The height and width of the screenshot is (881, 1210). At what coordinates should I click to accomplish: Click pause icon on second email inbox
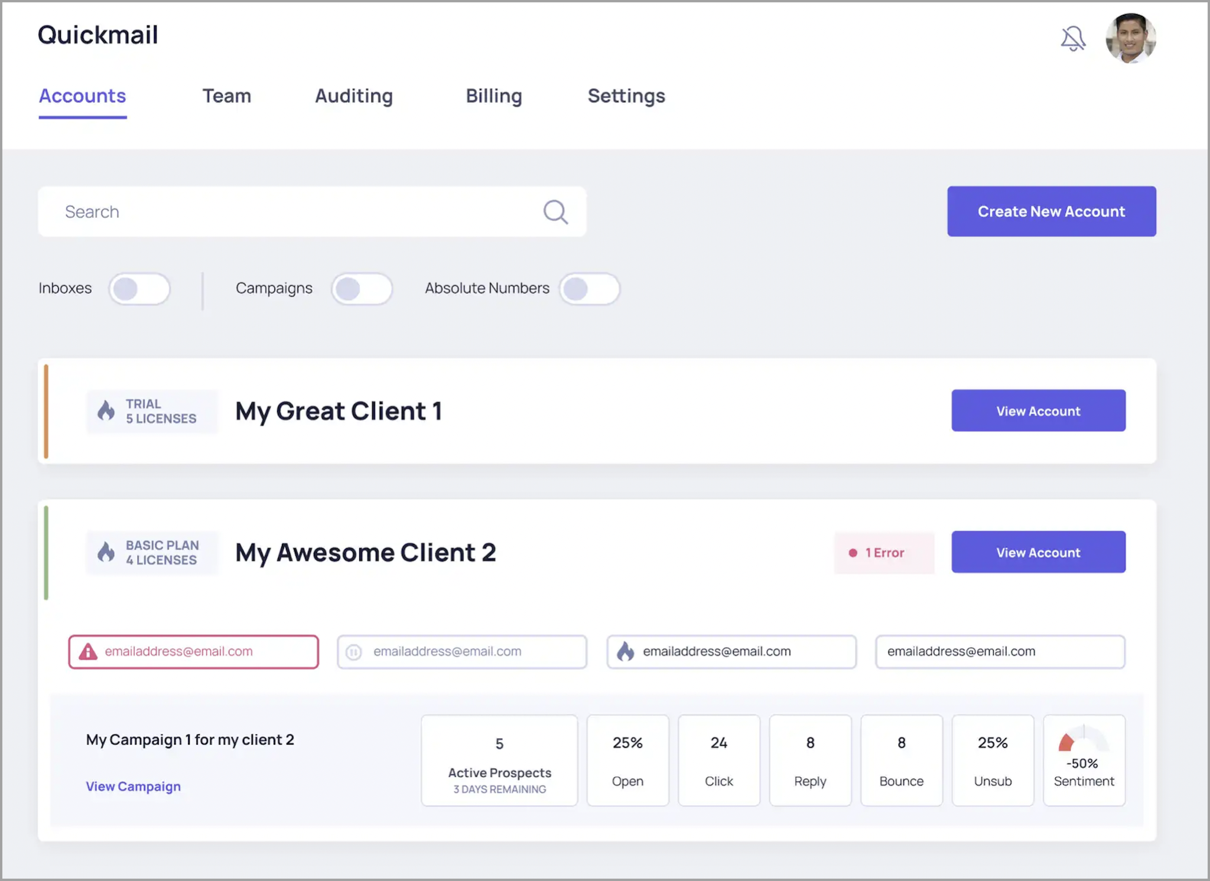[x=353, y=652]
